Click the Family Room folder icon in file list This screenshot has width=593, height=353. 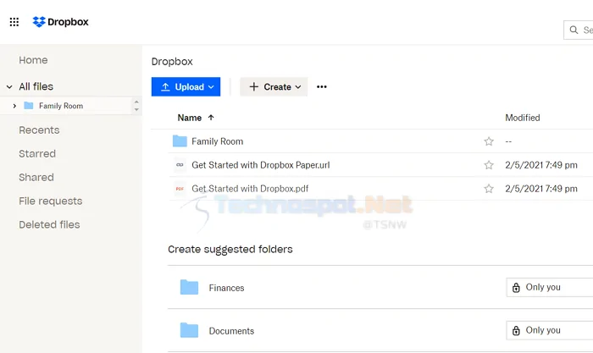click(x=180, y=141)
